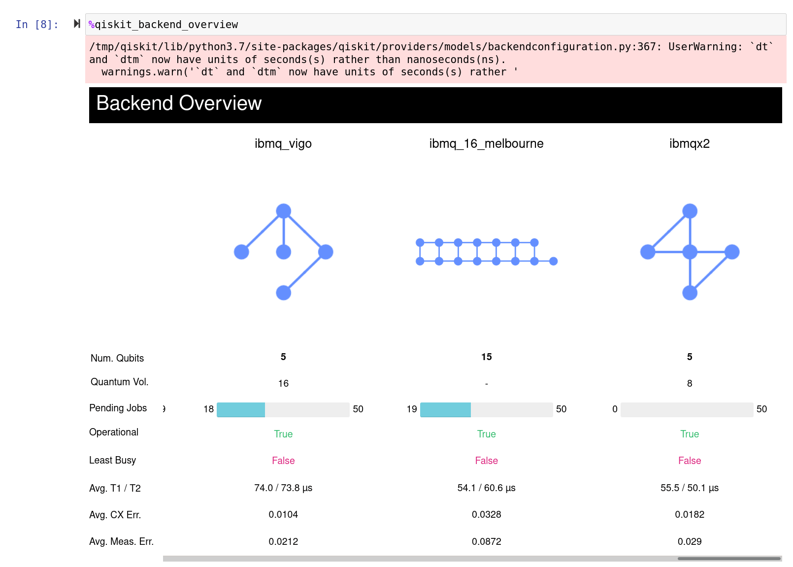Click the Least Busy False indicator for ibmqx2
Viewport: 793px width, 567px height.
[690, 461]
